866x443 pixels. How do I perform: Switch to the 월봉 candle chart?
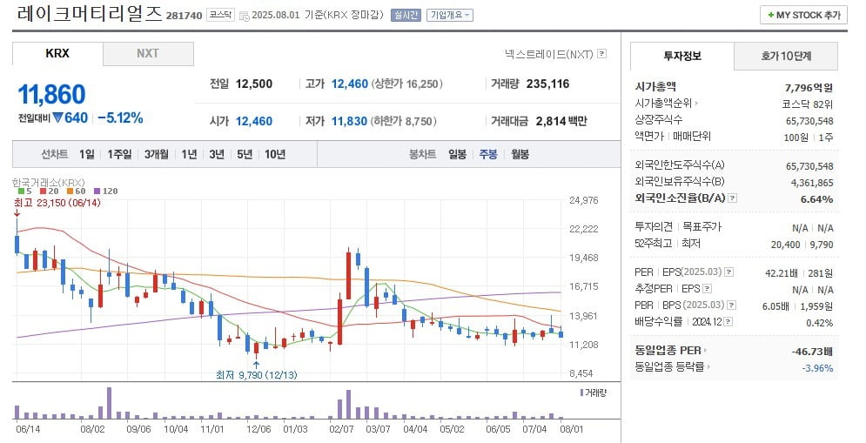coord(520,154)
